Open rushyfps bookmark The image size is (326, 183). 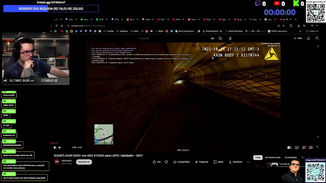tap(109, 31)
